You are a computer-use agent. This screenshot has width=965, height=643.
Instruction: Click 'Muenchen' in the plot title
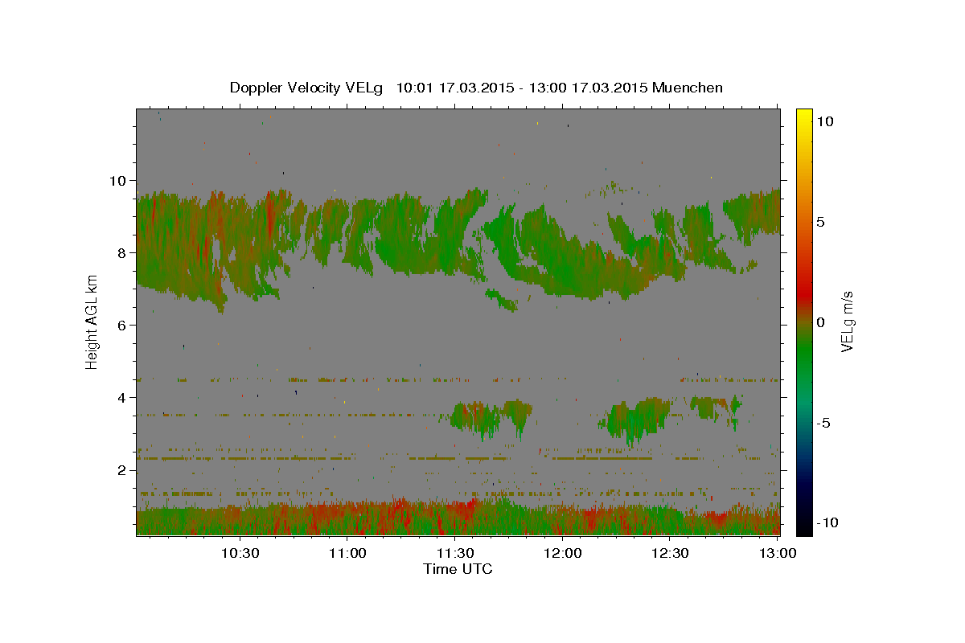click(688, 88)
